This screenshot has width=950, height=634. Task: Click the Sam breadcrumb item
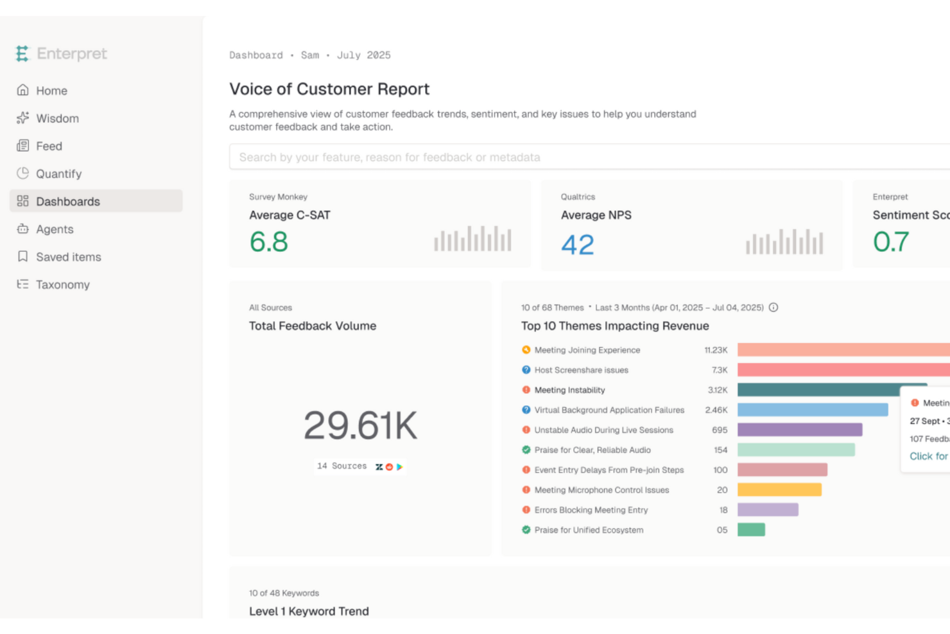click(310, 55)
